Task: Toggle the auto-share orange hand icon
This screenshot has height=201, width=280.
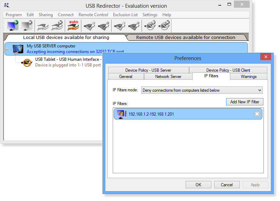Action: pos(73,25)
